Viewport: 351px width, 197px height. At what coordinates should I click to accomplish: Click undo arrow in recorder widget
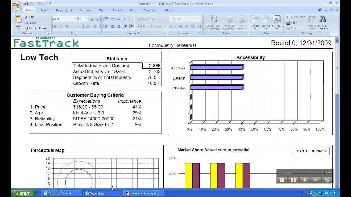click(316, 180)
